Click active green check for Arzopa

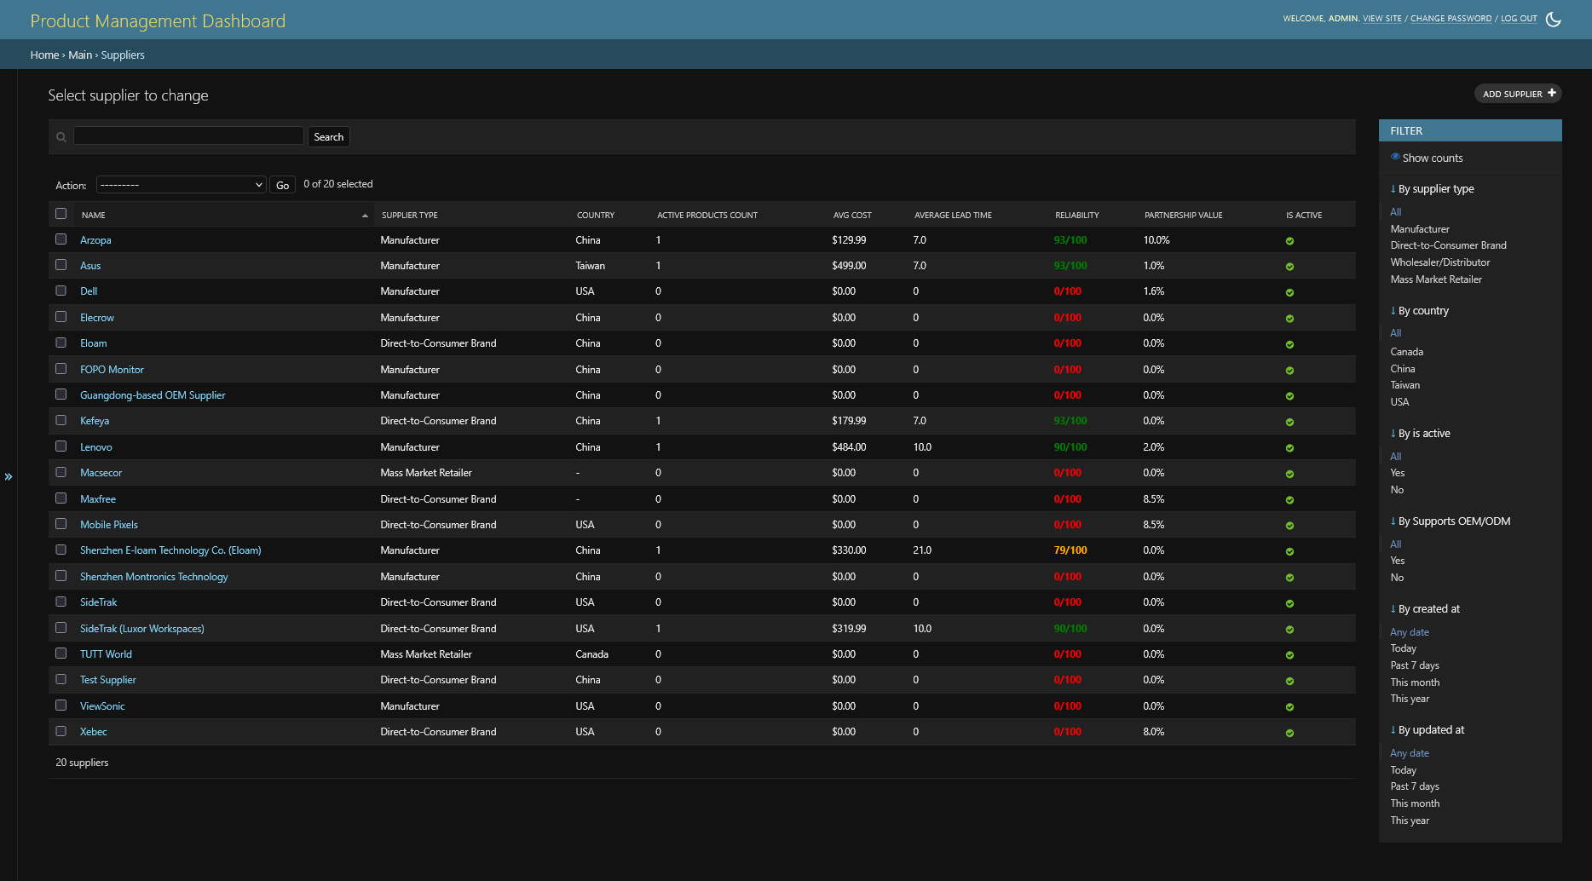pyautogui.click(x=1289, y=241)
